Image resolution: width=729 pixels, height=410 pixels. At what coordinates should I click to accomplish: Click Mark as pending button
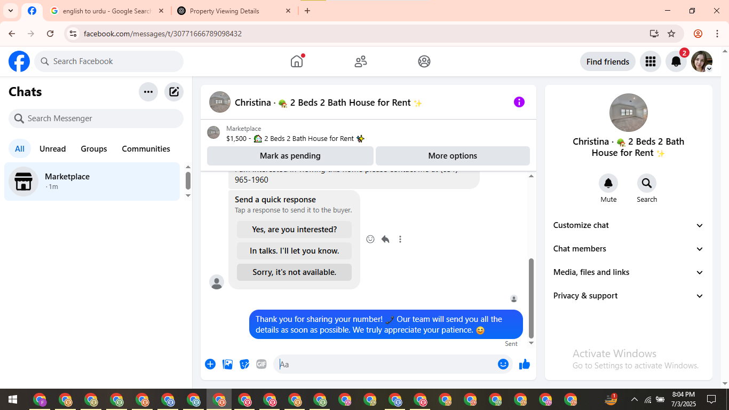(x=290, y=156)
